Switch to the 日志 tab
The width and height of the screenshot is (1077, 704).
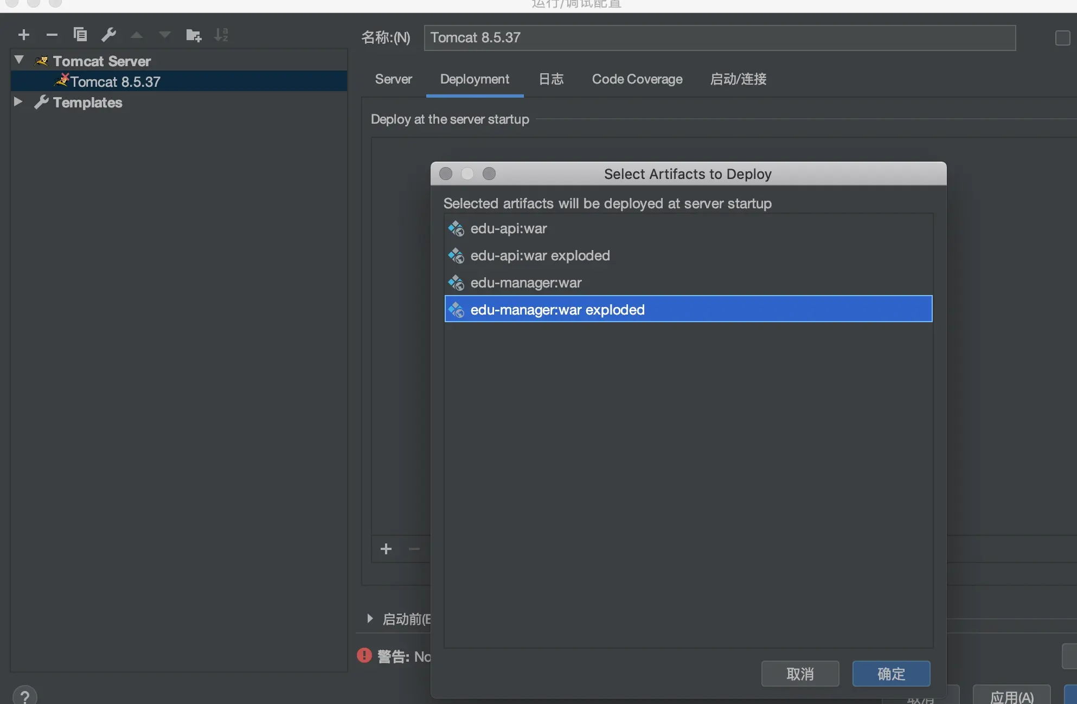(551, 79)
